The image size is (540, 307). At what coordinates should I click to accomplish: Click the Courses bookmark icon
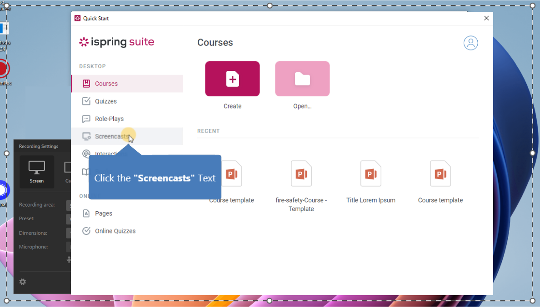pyautogui.click(x=86, y=84)
